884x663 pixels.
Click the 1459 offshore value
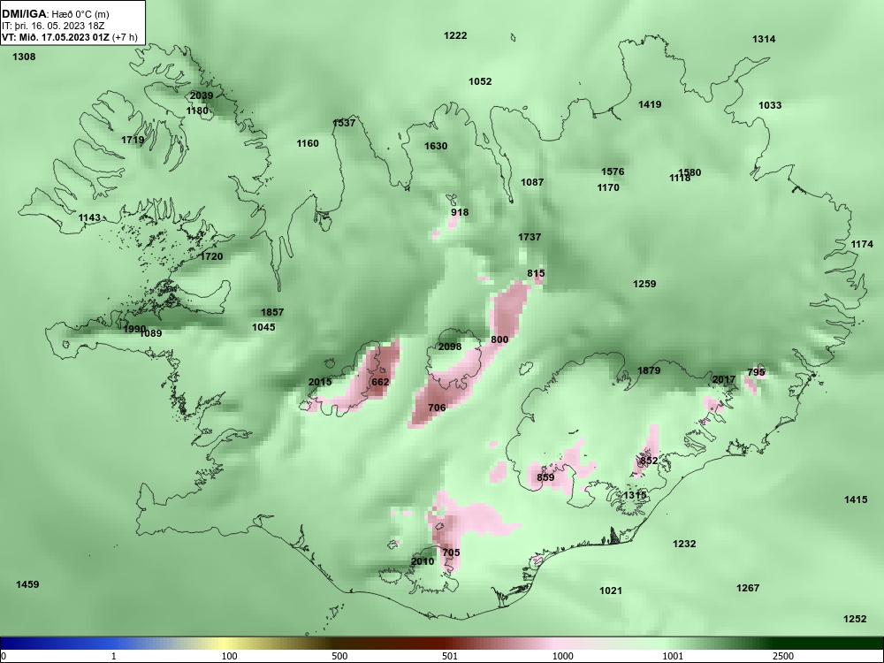point(27,584)
